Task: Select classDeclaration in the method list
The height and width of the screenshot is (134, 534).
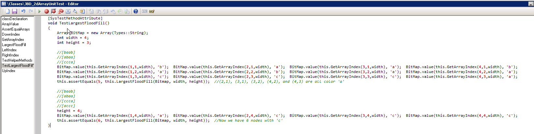Action: [15, 19]
